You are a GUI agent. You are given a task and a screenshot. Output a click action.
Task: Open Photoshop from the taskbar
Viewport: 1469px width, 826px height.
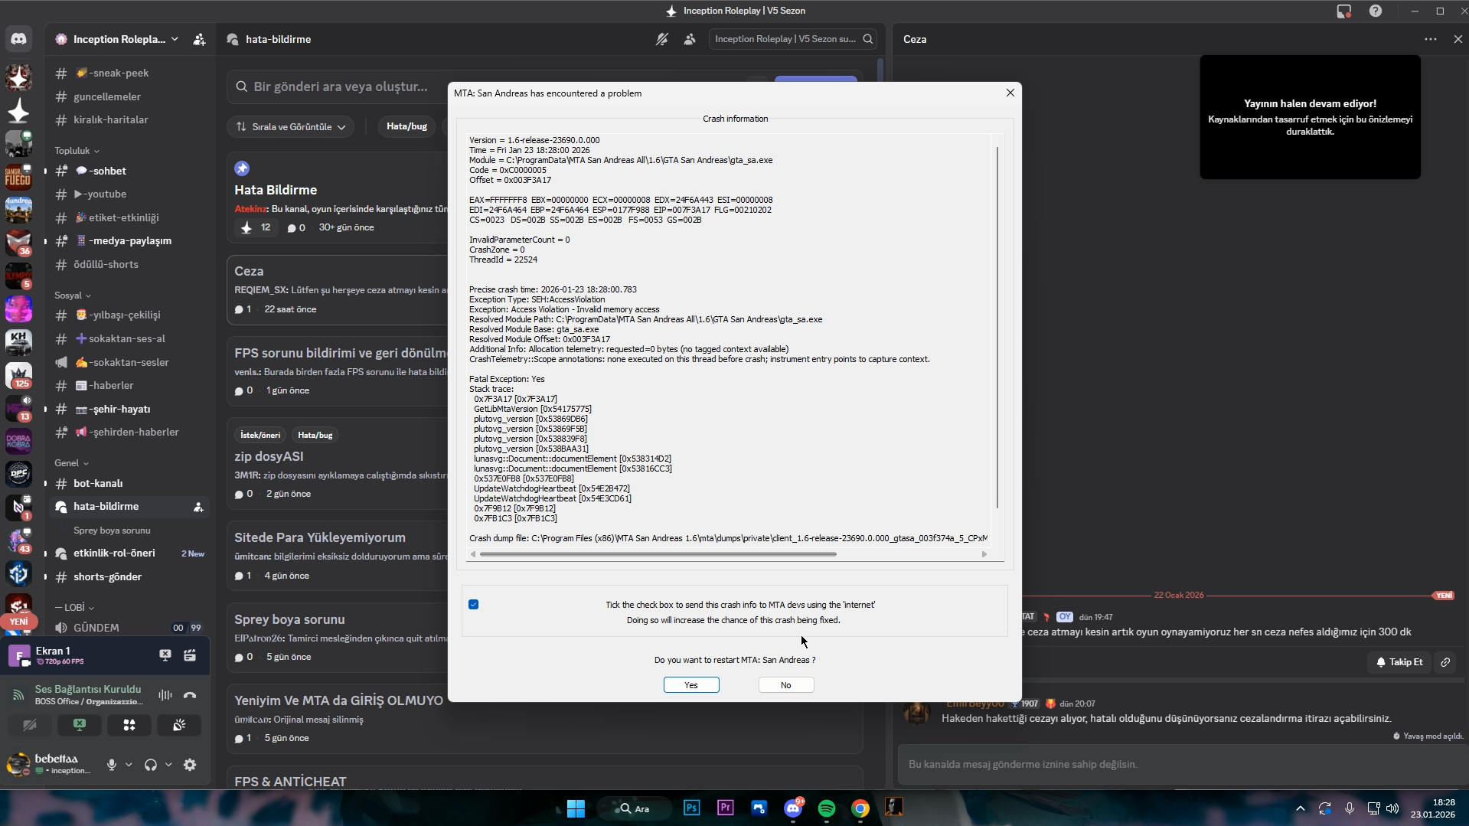691,808
